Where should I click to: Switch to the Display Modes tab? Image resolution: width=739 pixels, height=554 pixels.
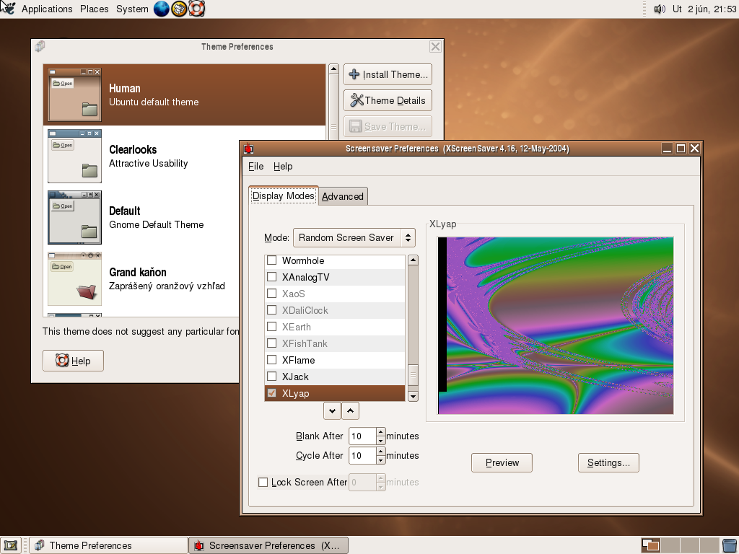[x=283, y=195]
